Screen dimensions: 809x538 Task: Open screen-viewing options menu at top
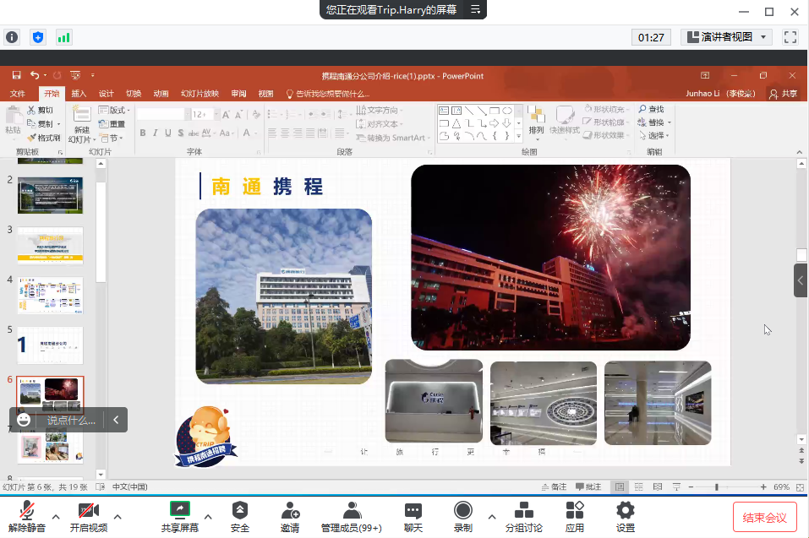[476, 10]
